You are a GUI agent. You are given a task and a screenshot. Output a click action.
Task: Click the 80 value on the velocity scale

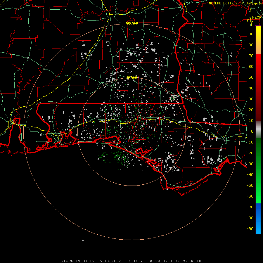(x=251, y=45)
